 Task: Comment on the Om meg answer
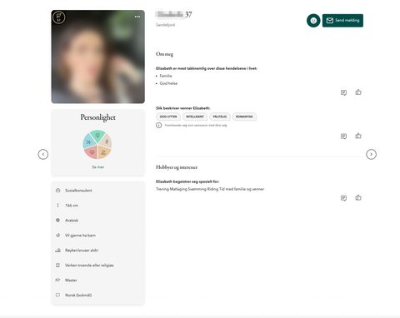click(x=343, y=92)
